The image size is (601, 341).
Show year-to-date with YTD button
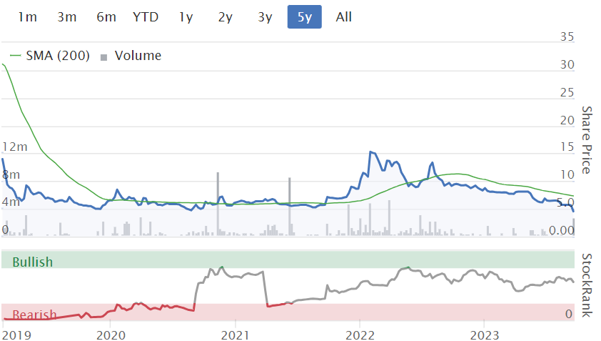click(146, 16)
